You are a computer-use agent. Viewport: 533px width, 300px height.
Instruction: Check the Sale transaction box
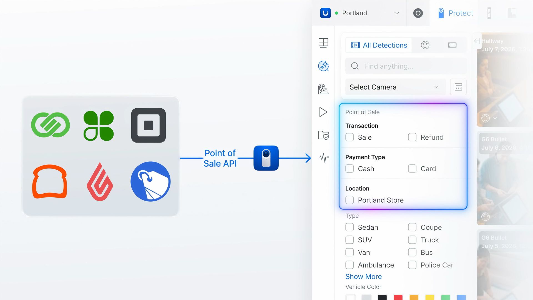click(350, 137)
